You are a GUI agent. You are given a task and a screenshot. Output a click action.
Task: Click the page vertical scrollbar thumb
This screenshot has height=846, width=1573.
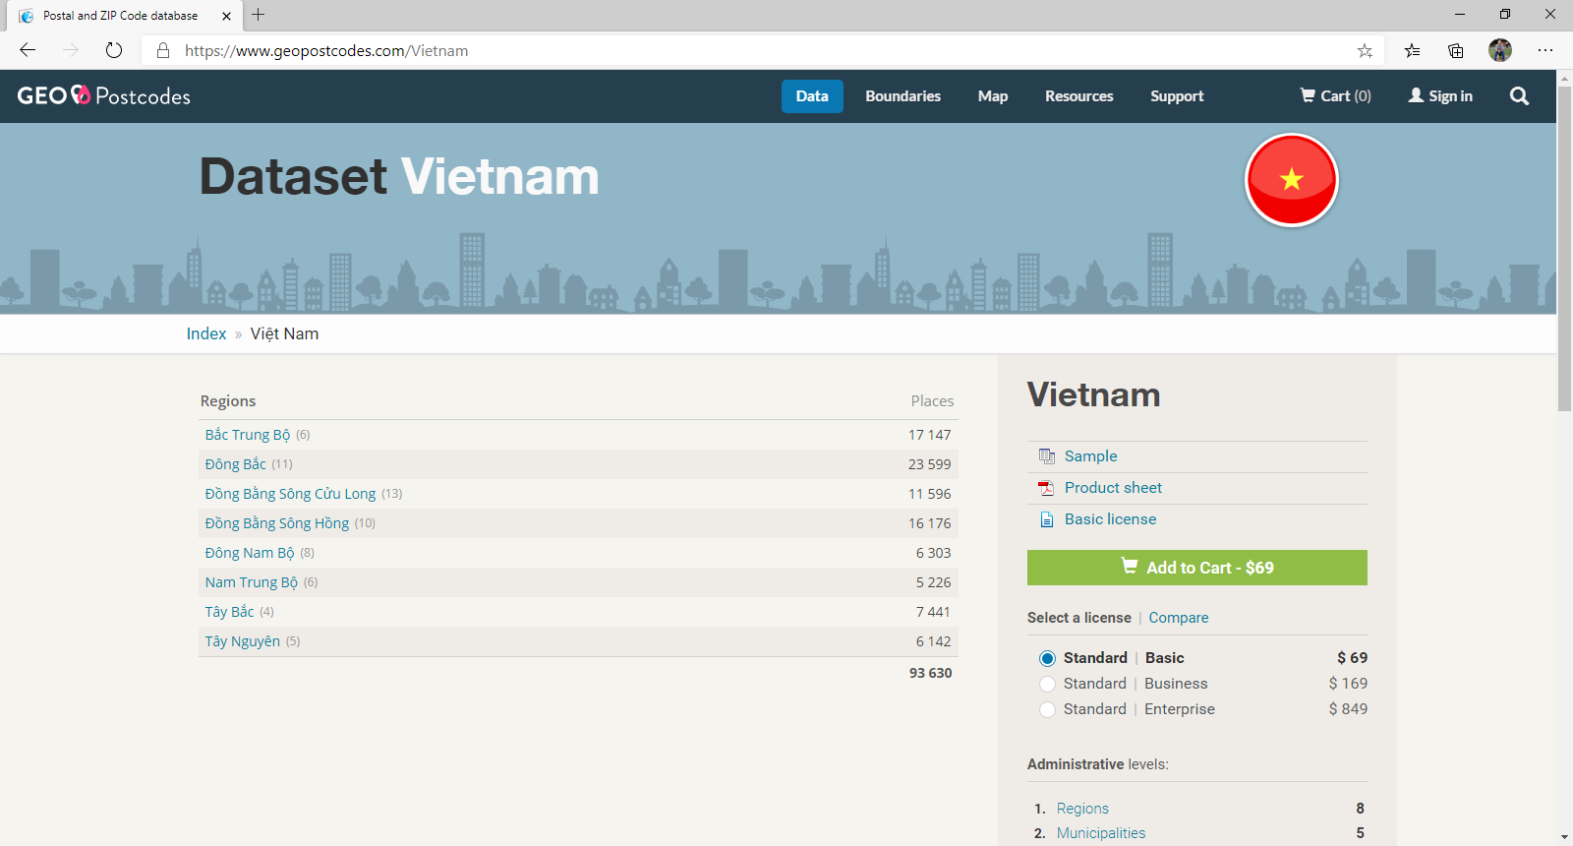[x=1564, y=248]
